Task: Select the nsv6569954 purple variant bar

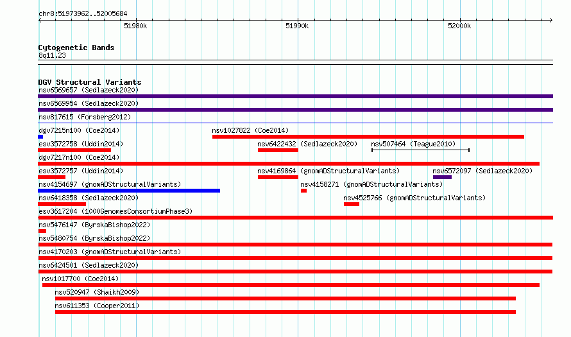Action: pos(295,110)
